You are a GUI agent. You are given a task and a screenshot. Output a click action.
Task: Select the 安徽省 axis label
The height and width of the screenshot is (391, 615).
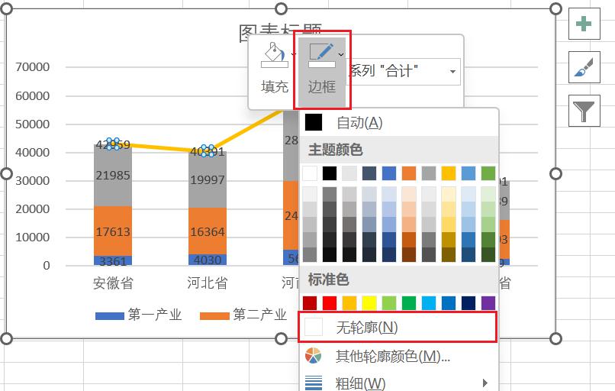click(x=113, y=283)
